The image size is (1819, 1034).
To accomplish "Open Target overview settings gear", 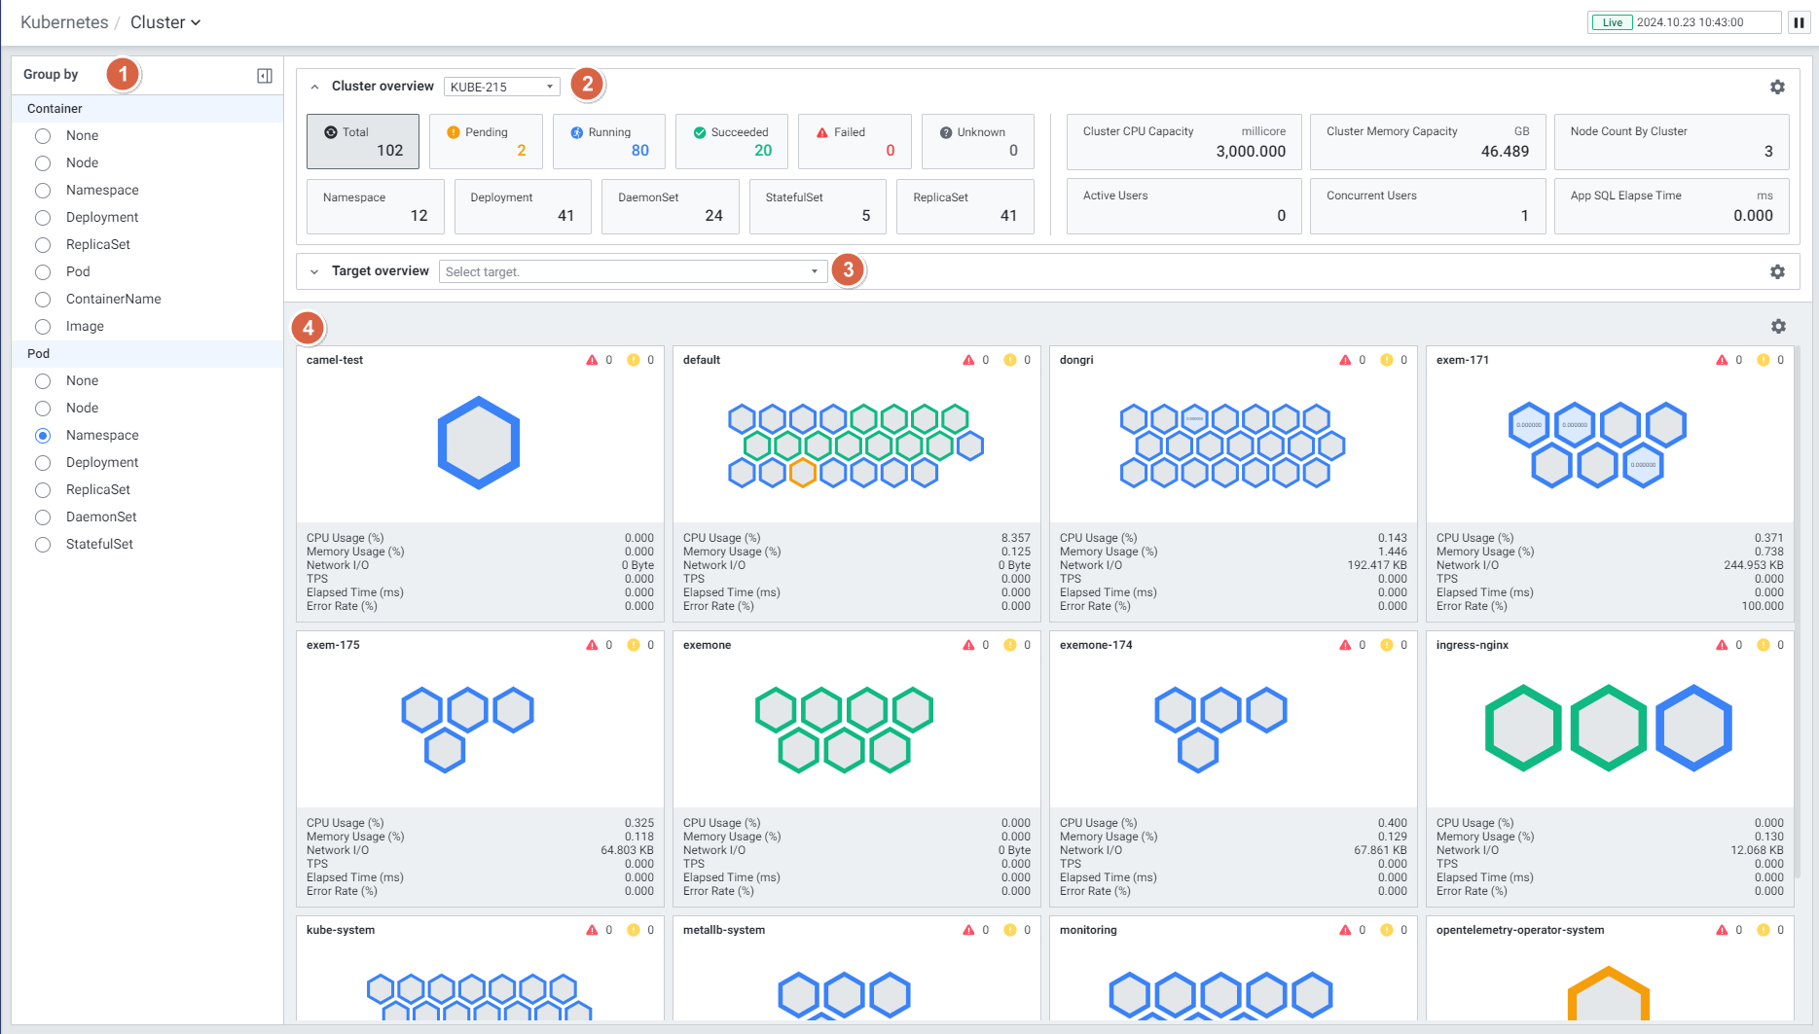I will 1777,272.
